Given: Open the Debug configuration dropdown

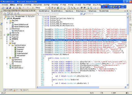Looking at the screenshot, I should [x=46, y=8].
